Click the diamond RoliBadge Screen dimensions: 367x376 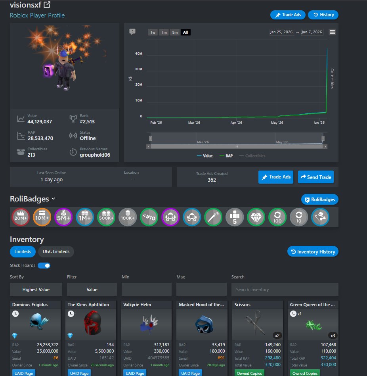(x=256, y=217)
